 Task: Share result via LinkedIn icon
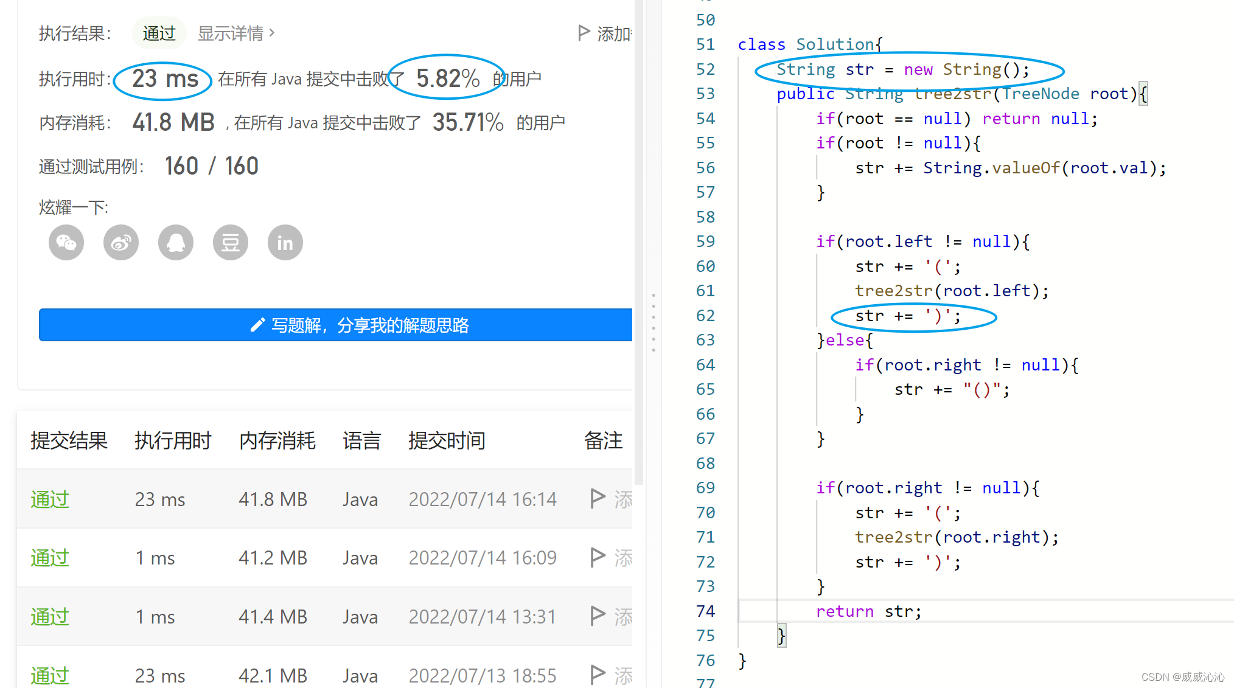coord(285,243)
